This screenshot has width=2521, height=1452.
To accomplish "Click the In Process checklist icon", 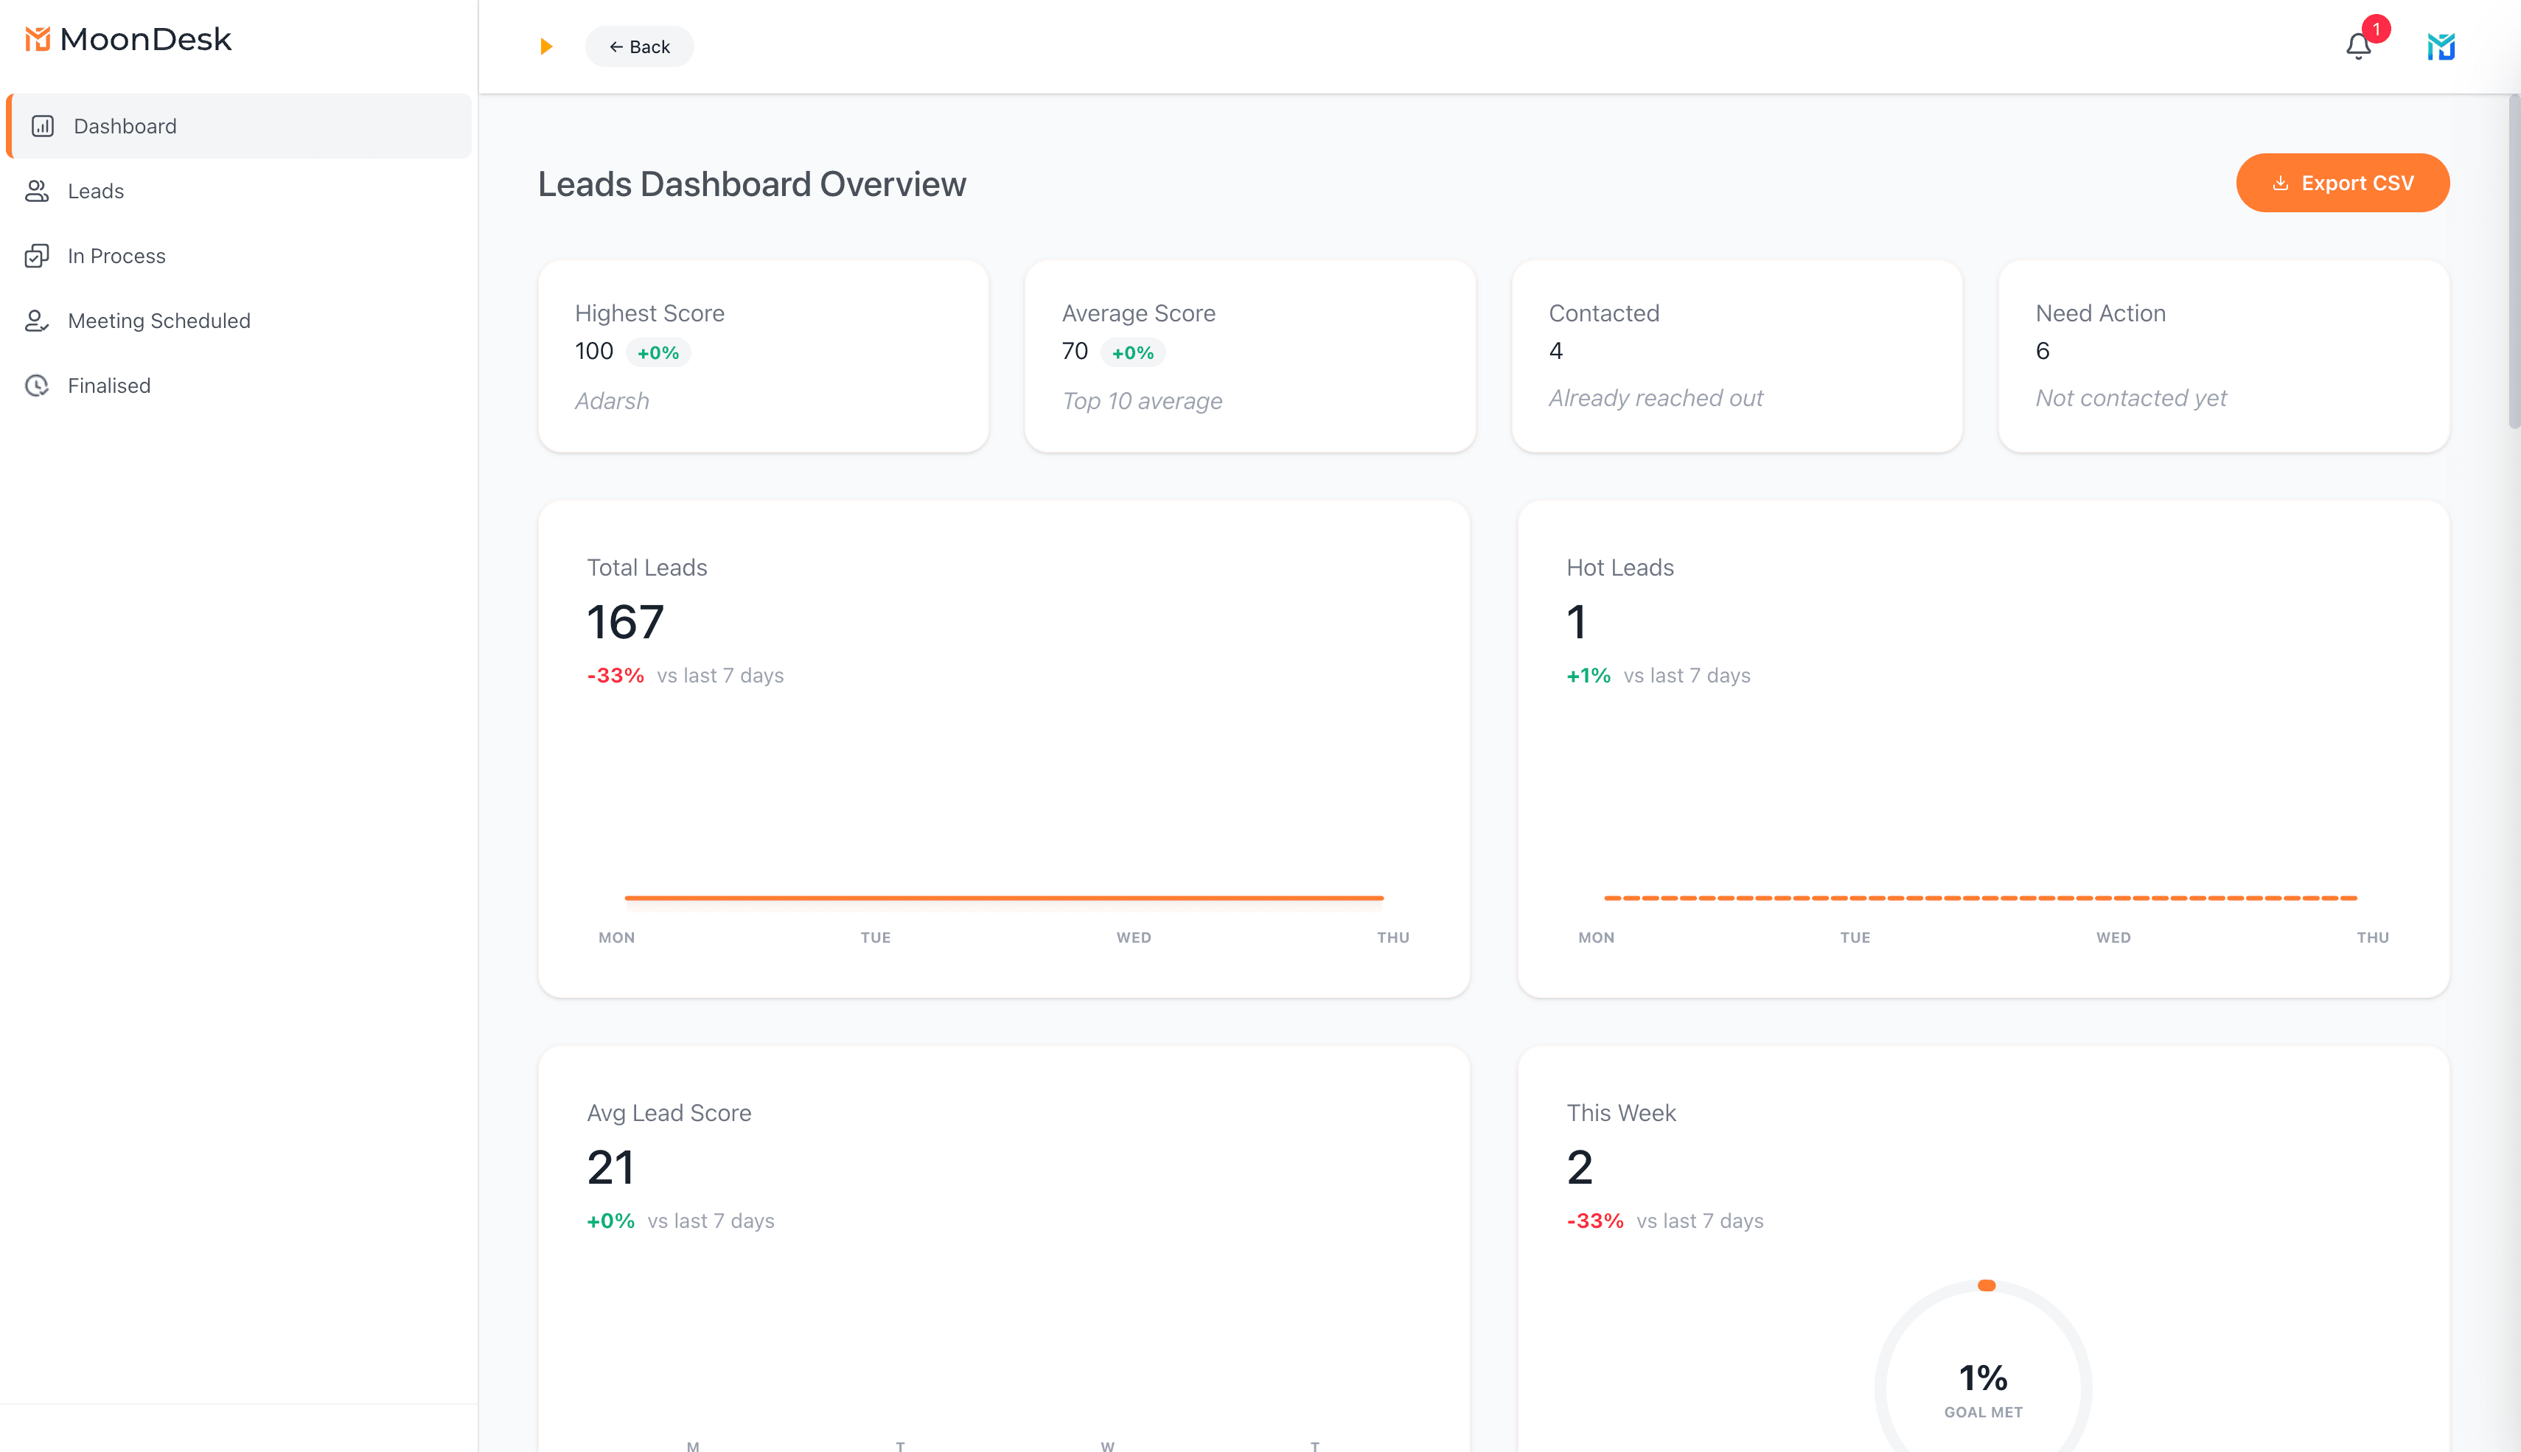I will 37,255.
